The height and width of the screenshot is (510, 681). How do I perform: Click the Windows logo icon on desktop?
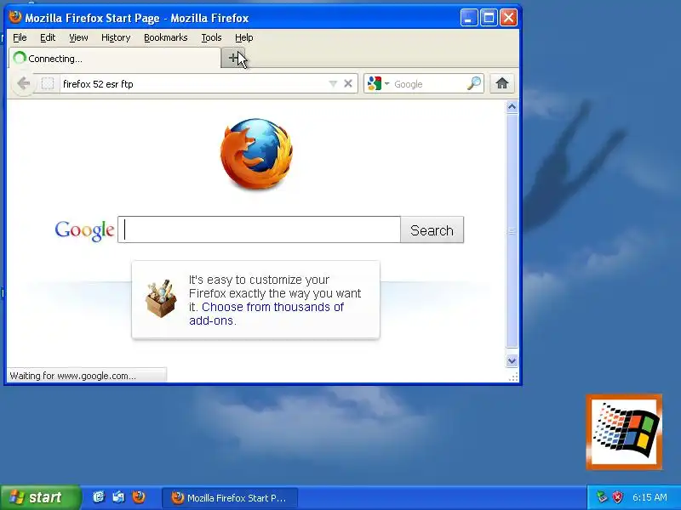[x=624, y=432]
